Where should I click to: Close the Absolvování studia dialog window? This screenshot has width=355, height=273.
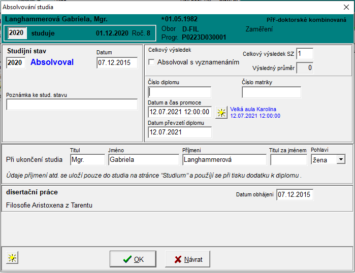coord(346,7)
